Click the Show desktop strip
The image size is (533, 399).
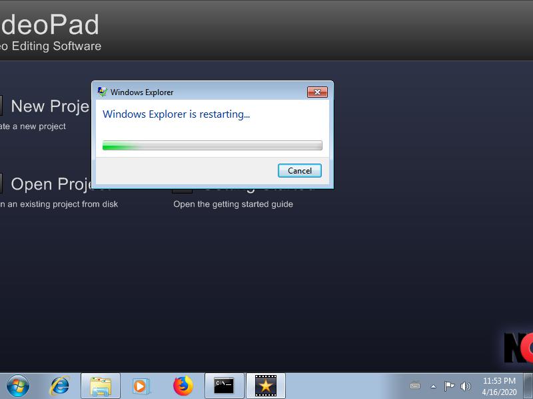pyautogui.click(x=528, y=386)
